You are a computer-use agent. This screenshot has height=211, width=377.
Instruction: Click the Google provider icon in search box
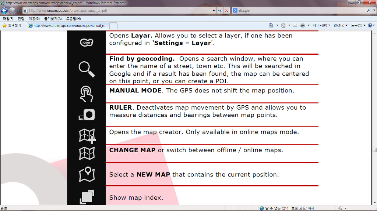pyautogui.click(x=235, y=11)
